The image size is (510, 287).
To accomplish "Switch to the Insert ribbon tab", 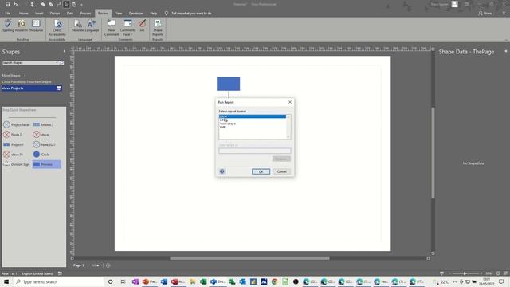I will [x=39, y=14].
